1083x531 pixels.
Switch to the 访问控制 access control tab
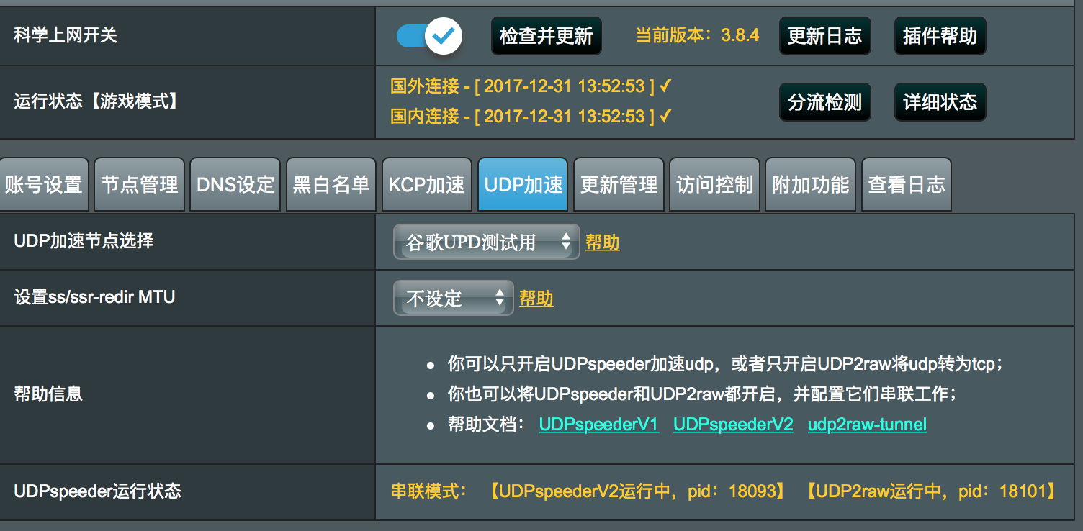click(714, 184)
